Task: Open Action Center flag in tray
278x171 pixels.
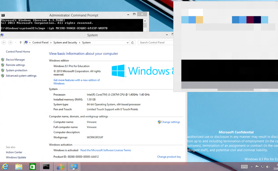Action: (257, 167)
